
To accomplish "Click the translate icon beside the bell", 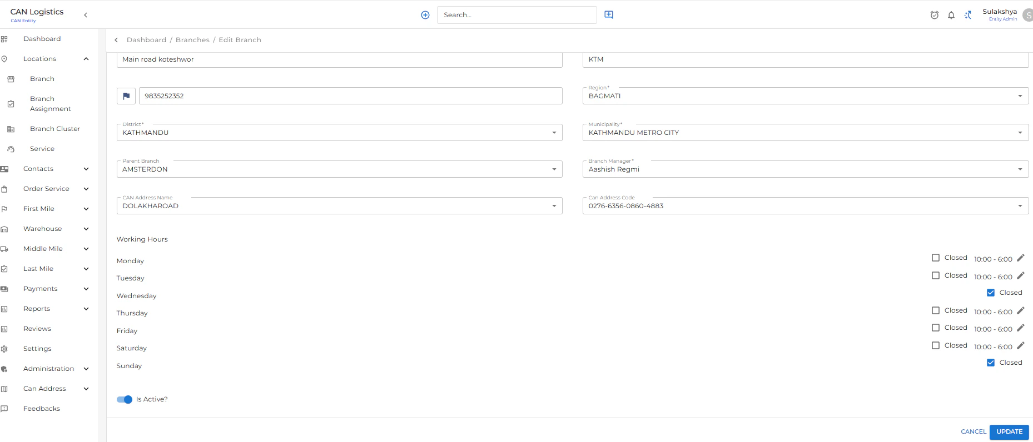I will pos(968,15).
